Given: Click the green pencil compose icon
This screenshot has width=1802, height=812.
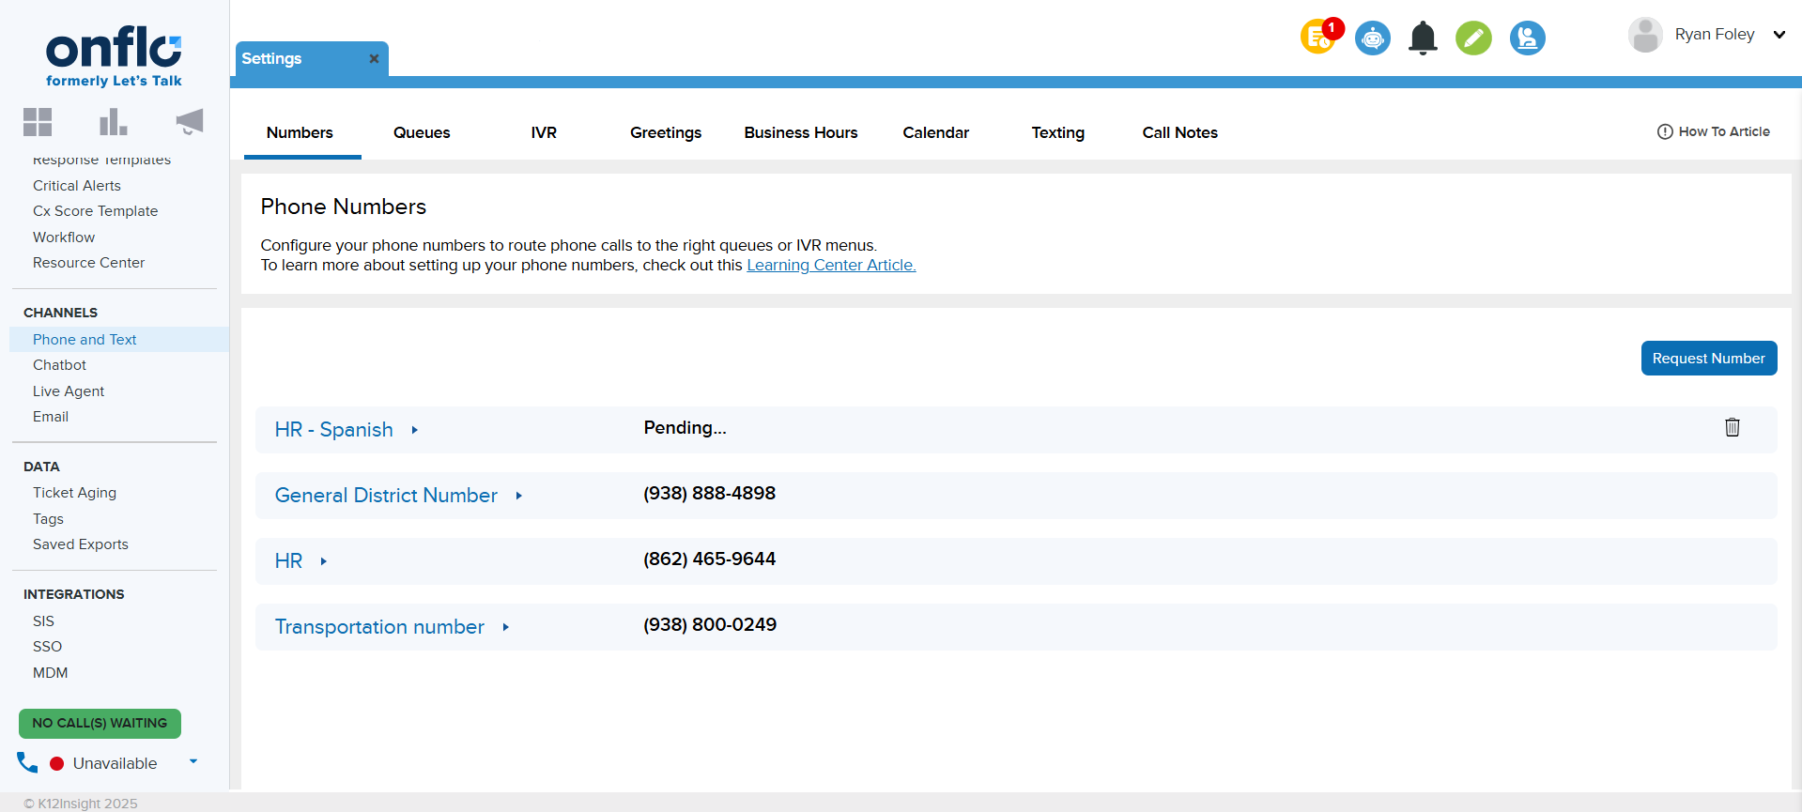Looking at the screenshot, I should [x=1473, y=38].
